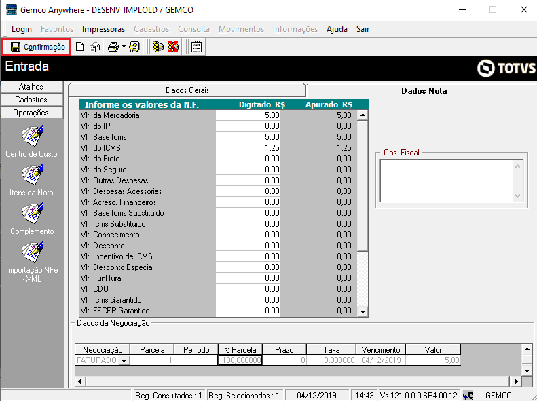Click Reg. Consultados status bar entry
Image resolution: width=537 pixels, height=401 pixels.
click(x=169, y=396)
